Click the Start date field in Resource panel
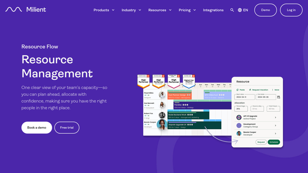 [x=244, y=97]
